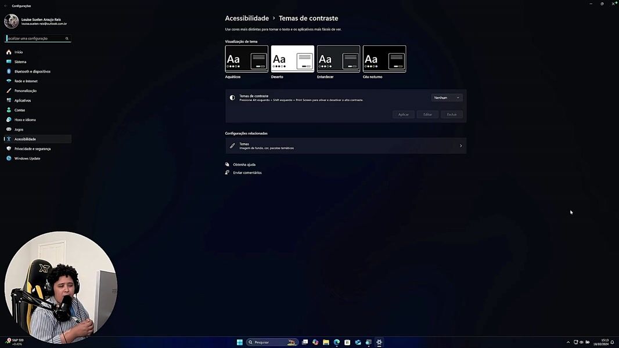Viewport: 619px width, 348px height.
Task: Click the Obtenha ajuda link
Action: tap(244, 165)
